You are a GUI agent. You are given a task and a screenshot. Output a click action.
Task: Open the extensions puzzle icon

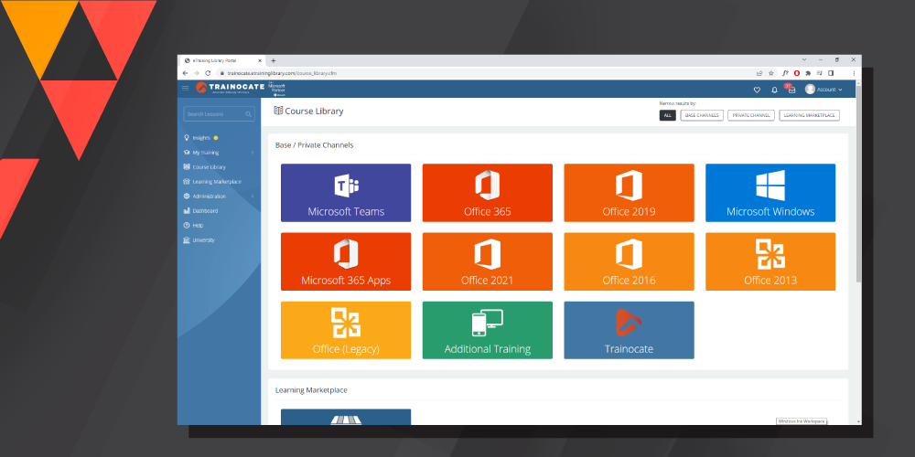pyautogui.click(x=808, y=73)
